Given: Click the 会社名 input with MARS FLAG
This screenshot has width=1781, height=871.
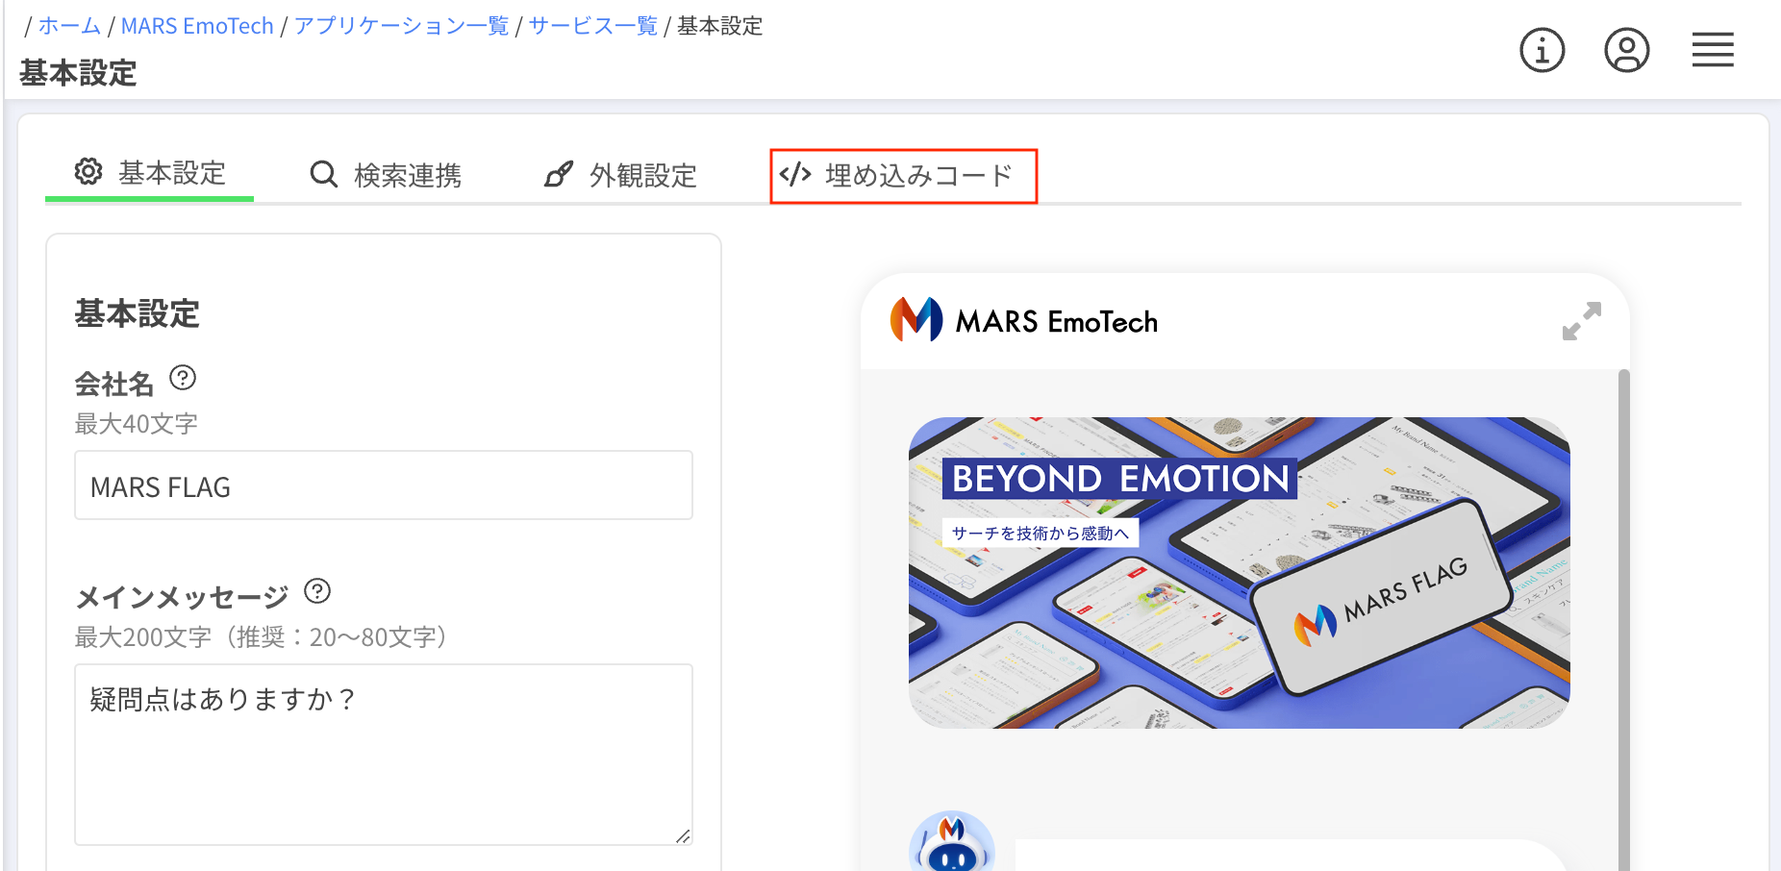Looking at the screenshot, I should pos(384,485).
